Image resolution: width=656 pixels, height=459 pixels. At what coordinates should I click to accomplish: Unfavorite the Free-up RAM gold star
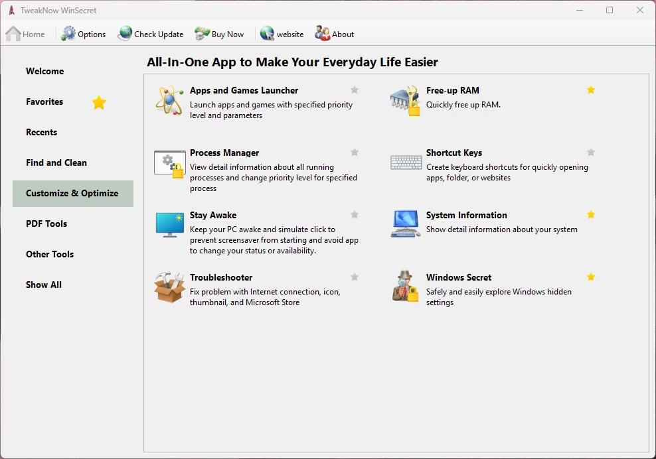tap(591, 90)
